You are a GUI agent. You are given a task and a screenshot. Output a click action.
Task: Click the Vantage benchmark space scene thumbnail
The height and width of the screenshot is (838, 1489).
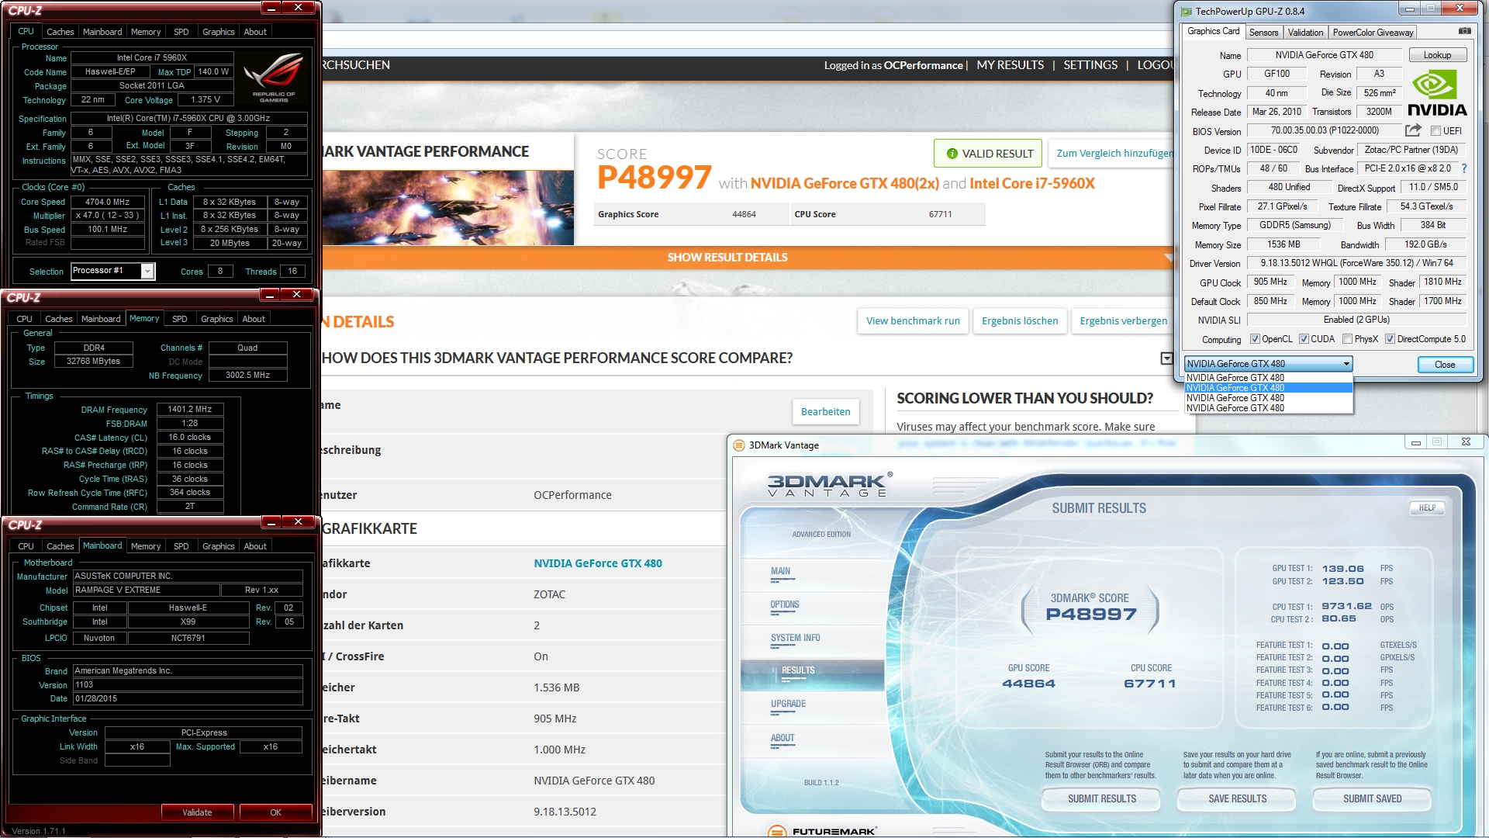click(448, 207)
